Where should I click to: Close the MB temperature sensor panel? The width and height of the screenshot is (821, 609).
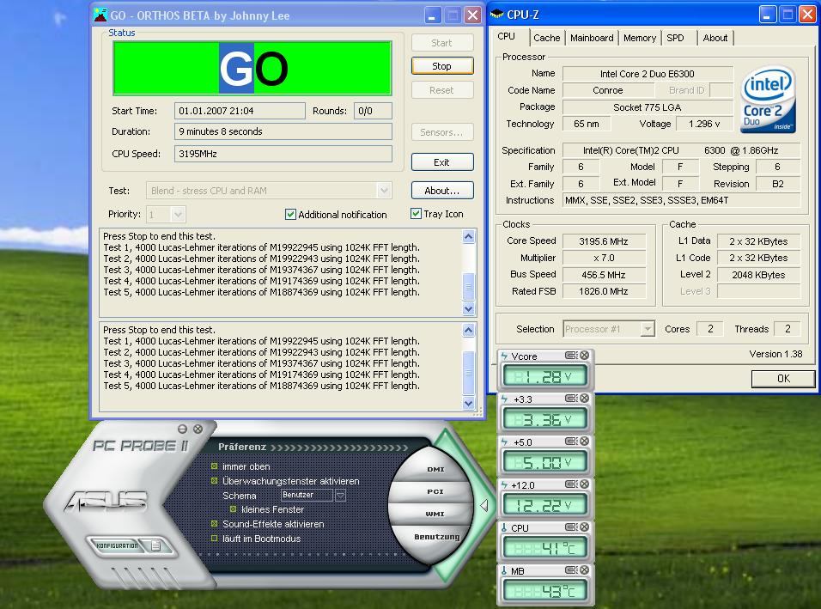584,570
